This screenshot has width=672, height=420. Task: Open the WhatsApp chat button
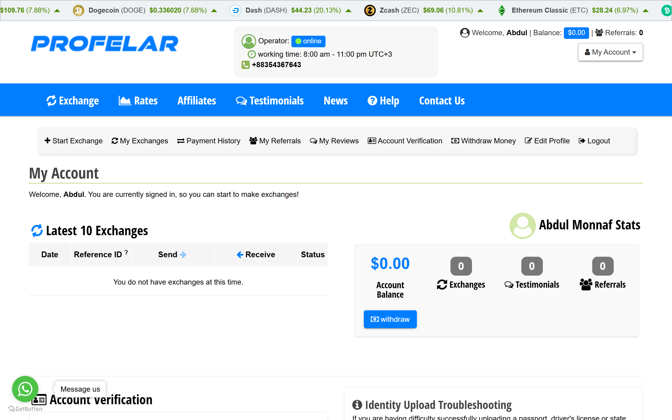pos(25,389)
